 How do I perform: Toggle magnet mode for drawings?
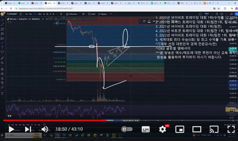[x=2, y=69]
